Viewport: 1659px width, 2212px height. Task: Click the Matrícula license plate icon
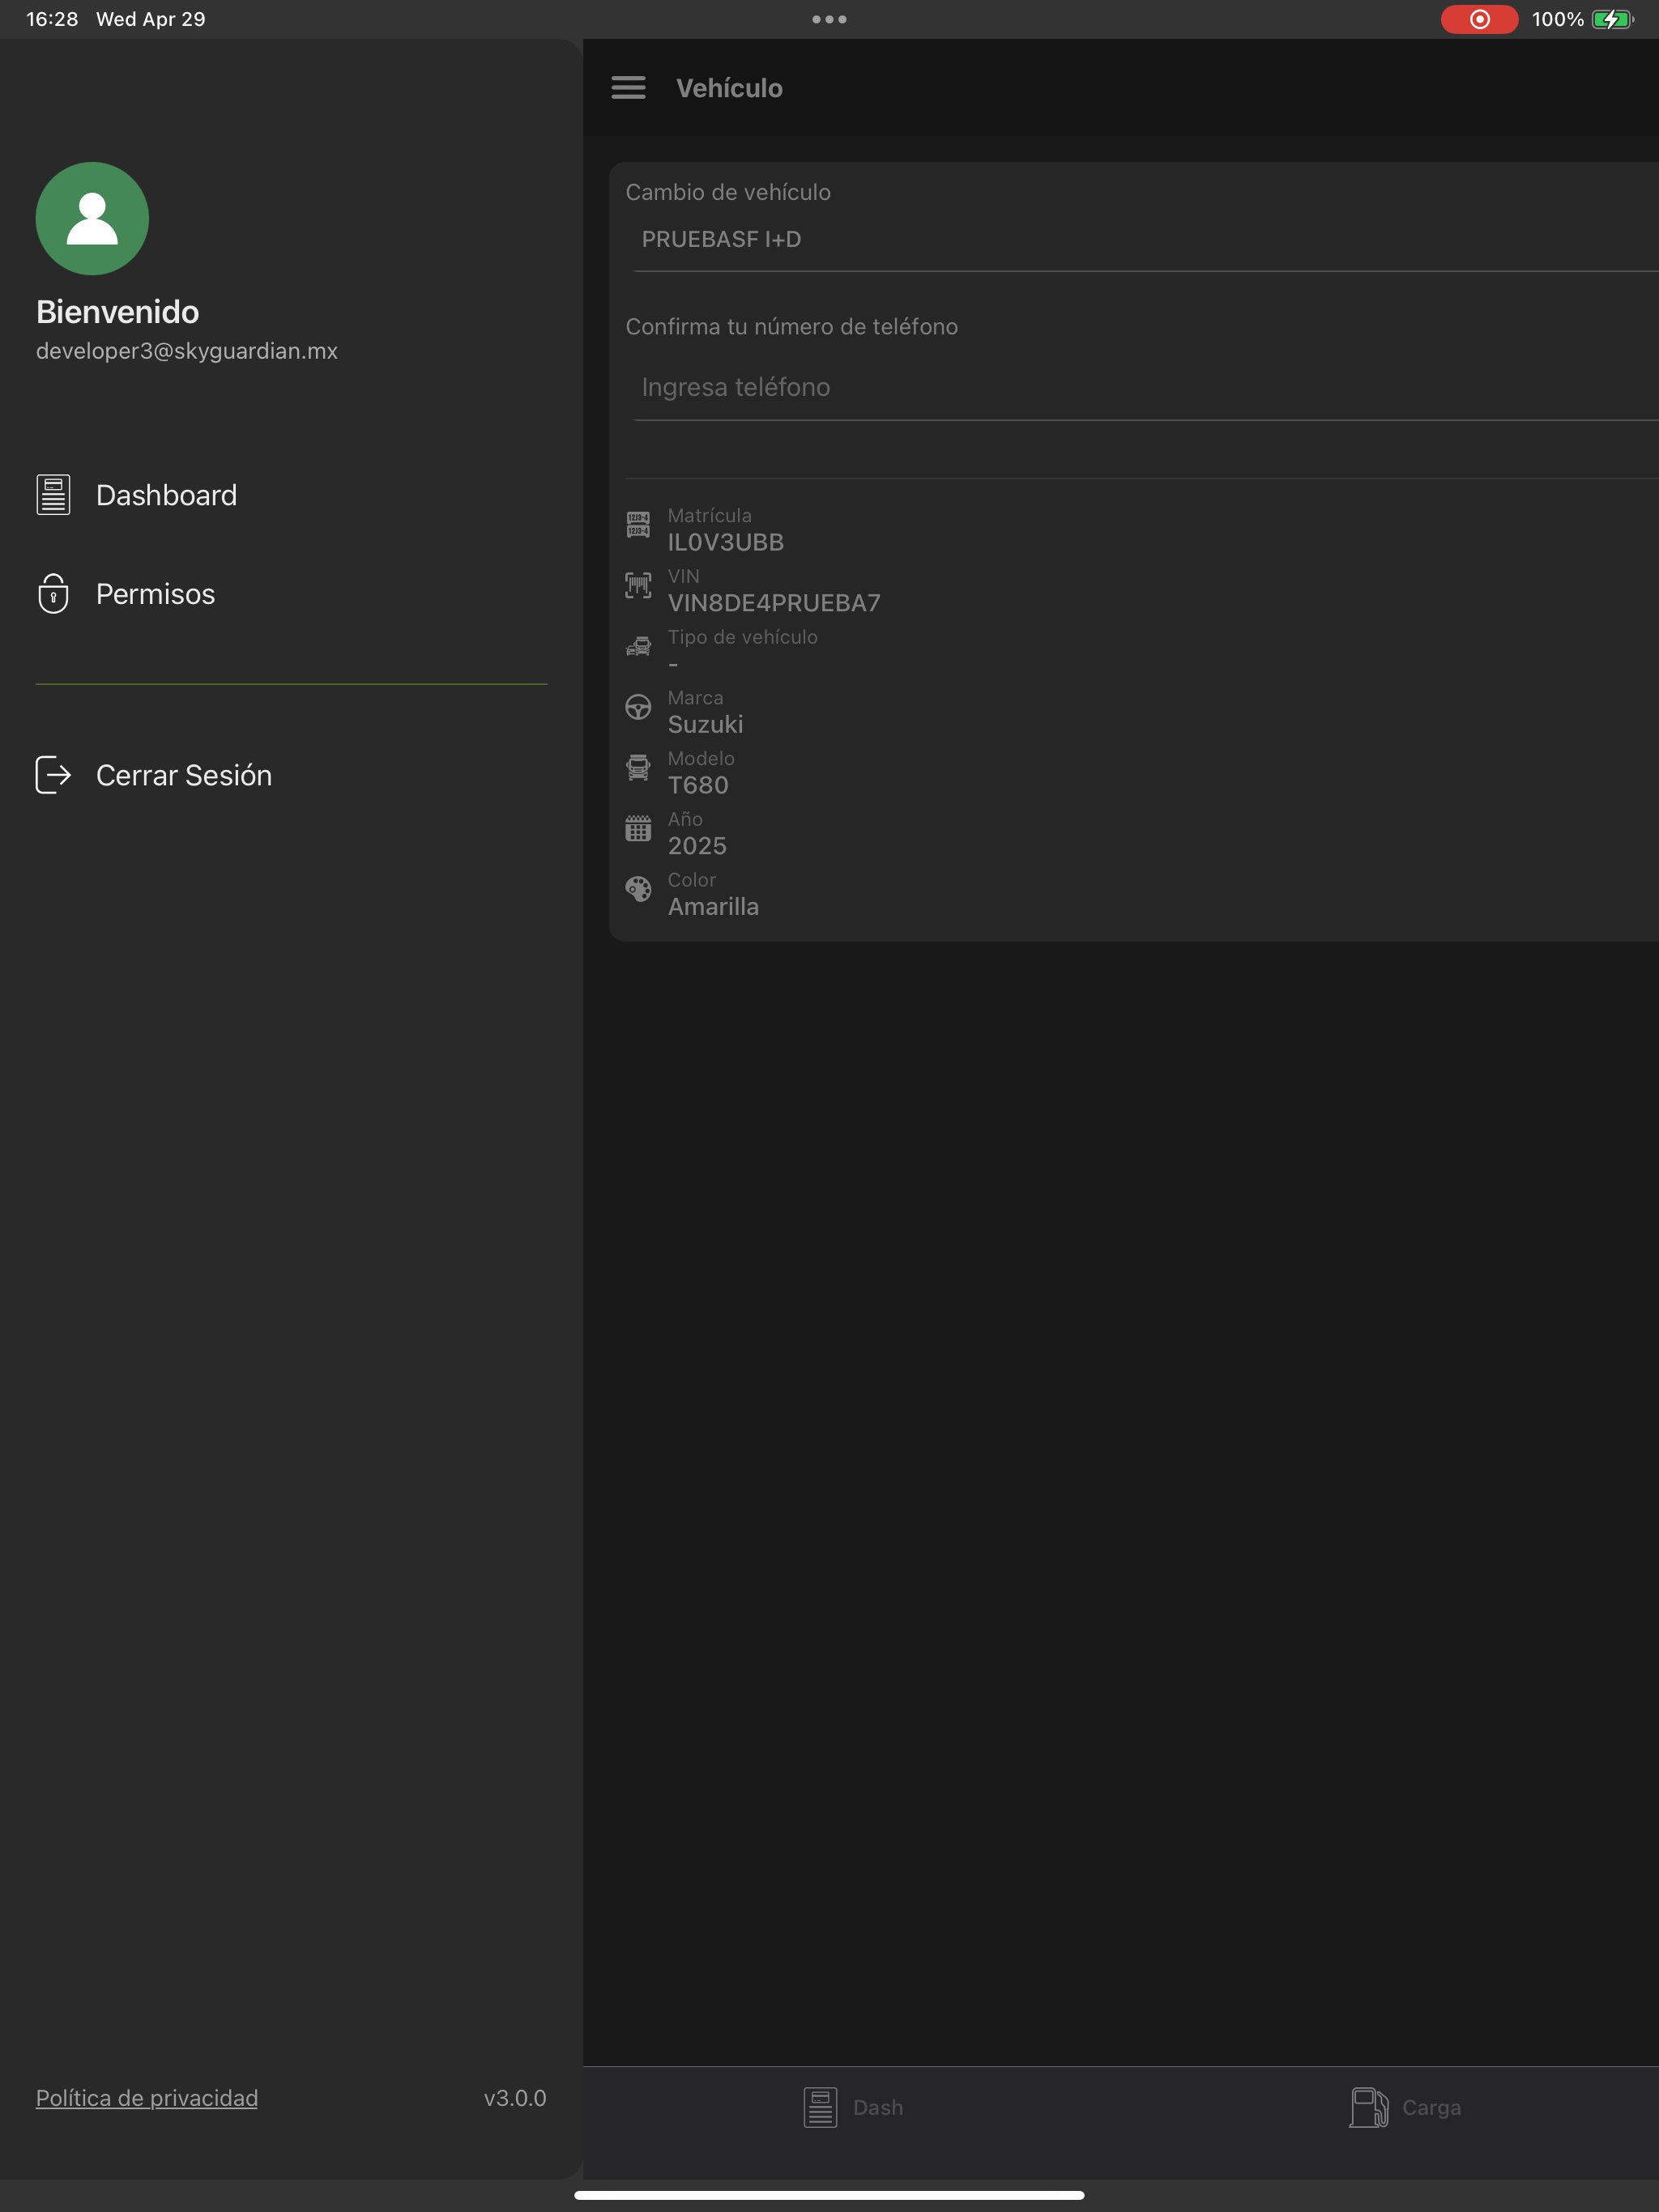click(x=638, y=524)
